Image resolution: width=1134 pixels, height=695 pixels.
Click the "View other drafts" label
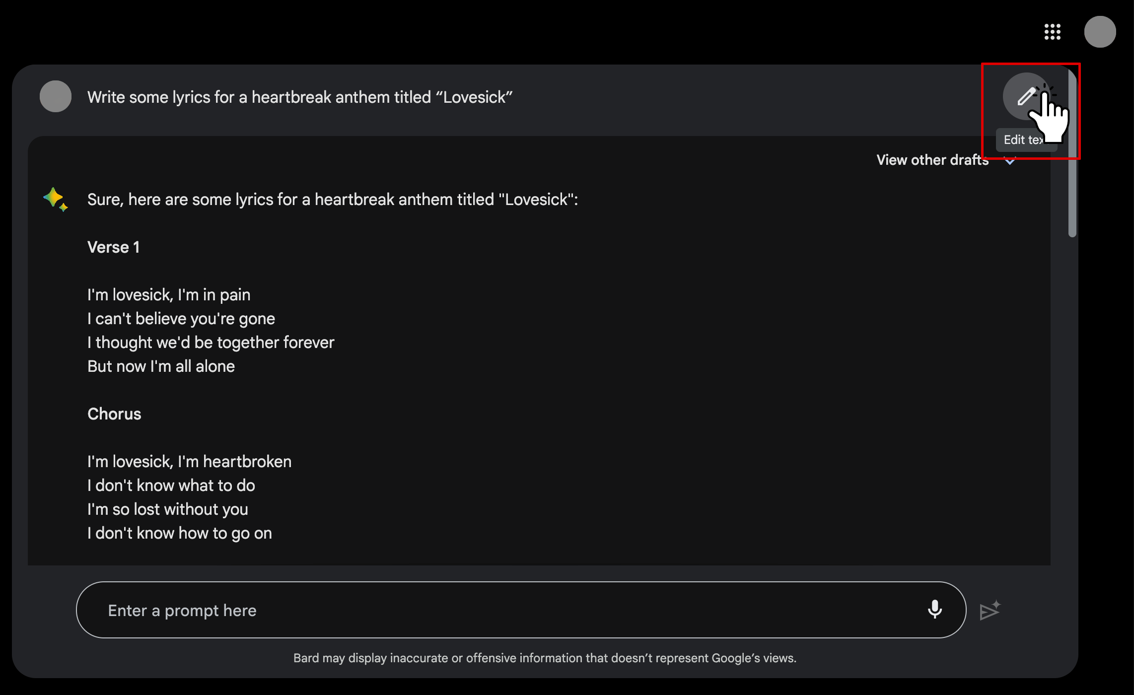(932, 160)
